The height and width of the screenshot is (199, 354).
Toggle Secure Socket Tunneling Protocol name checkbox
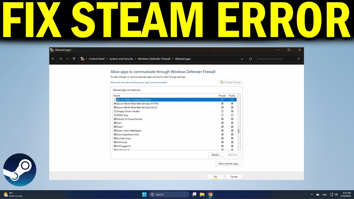pyautogui.click(x=115, y=100)
